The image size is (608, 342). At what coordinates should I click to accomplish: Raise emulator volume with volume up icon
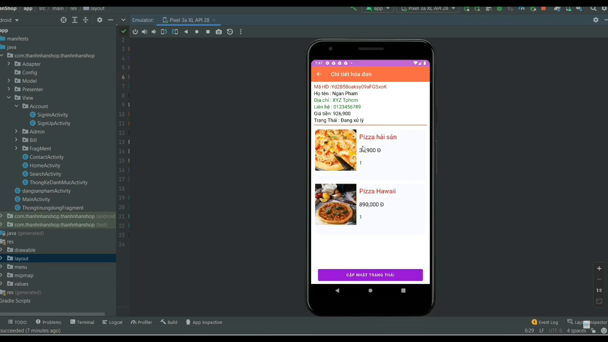click(144, 32)
